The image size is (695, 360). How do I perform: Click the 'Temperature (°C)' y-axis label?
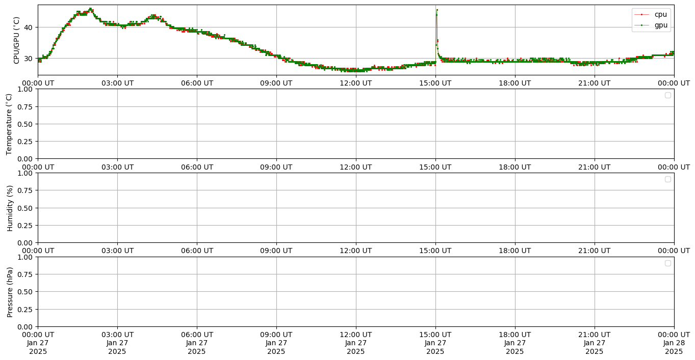[x=9, y=124]
